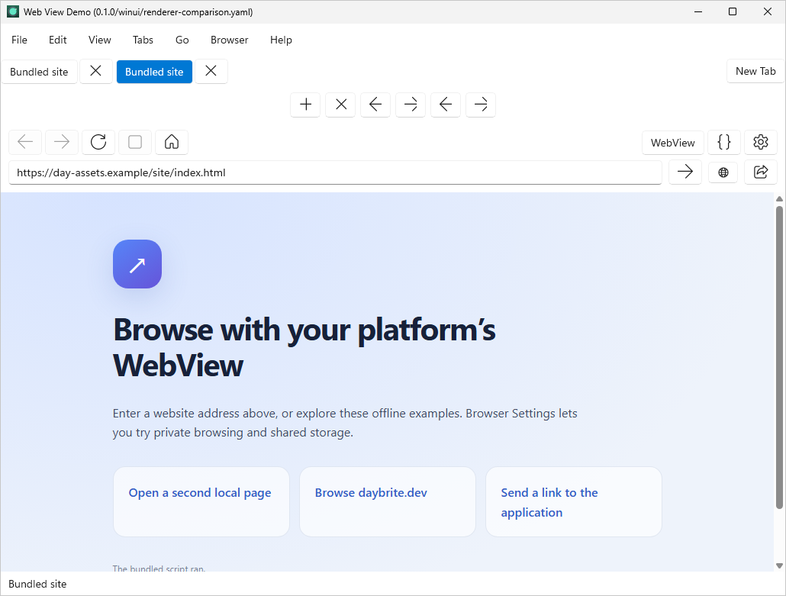This screenshot has height=596, width=786.
Task: Click the New Tab button
Action: [755, 71]
